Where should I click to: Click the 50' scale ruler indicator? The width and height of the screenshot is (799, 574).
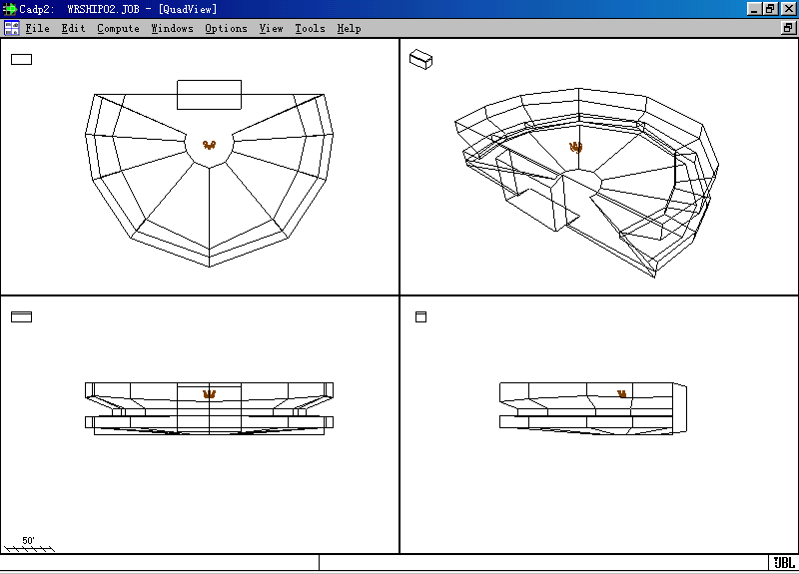tap(29, 544)
